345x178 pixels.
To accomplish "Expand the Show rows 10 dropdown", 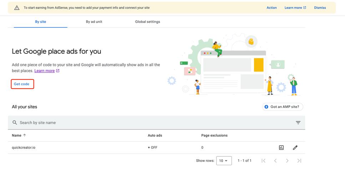I will 224,161.
